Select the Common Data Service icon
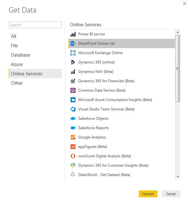This screenshot has width=189, height=202. [73, 90]
